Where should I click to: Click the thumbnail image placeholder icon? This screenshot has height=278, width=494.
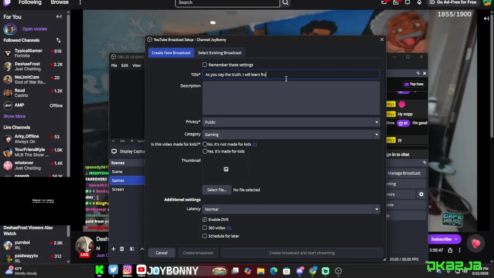226,169
